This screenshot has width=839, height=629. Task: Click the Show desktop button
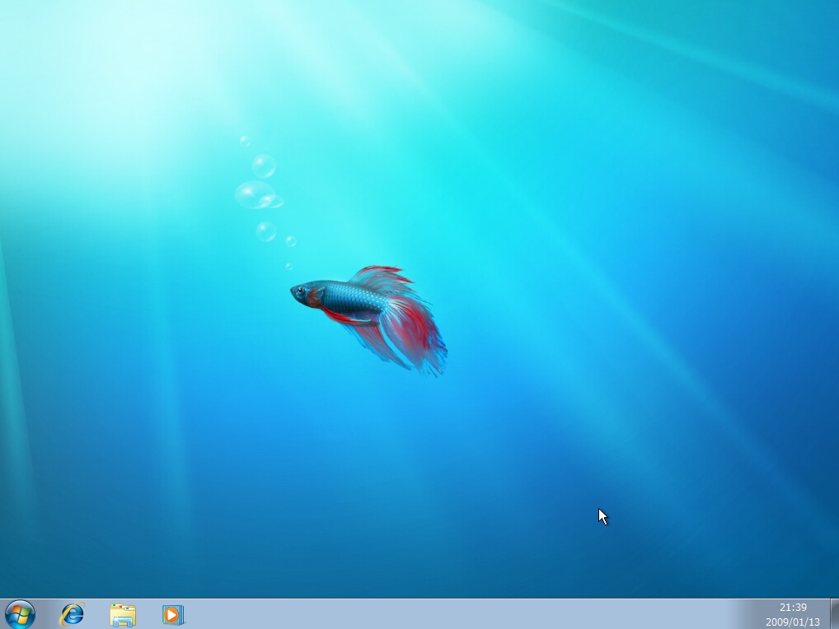pyautogui.click(x=834, y=614)
